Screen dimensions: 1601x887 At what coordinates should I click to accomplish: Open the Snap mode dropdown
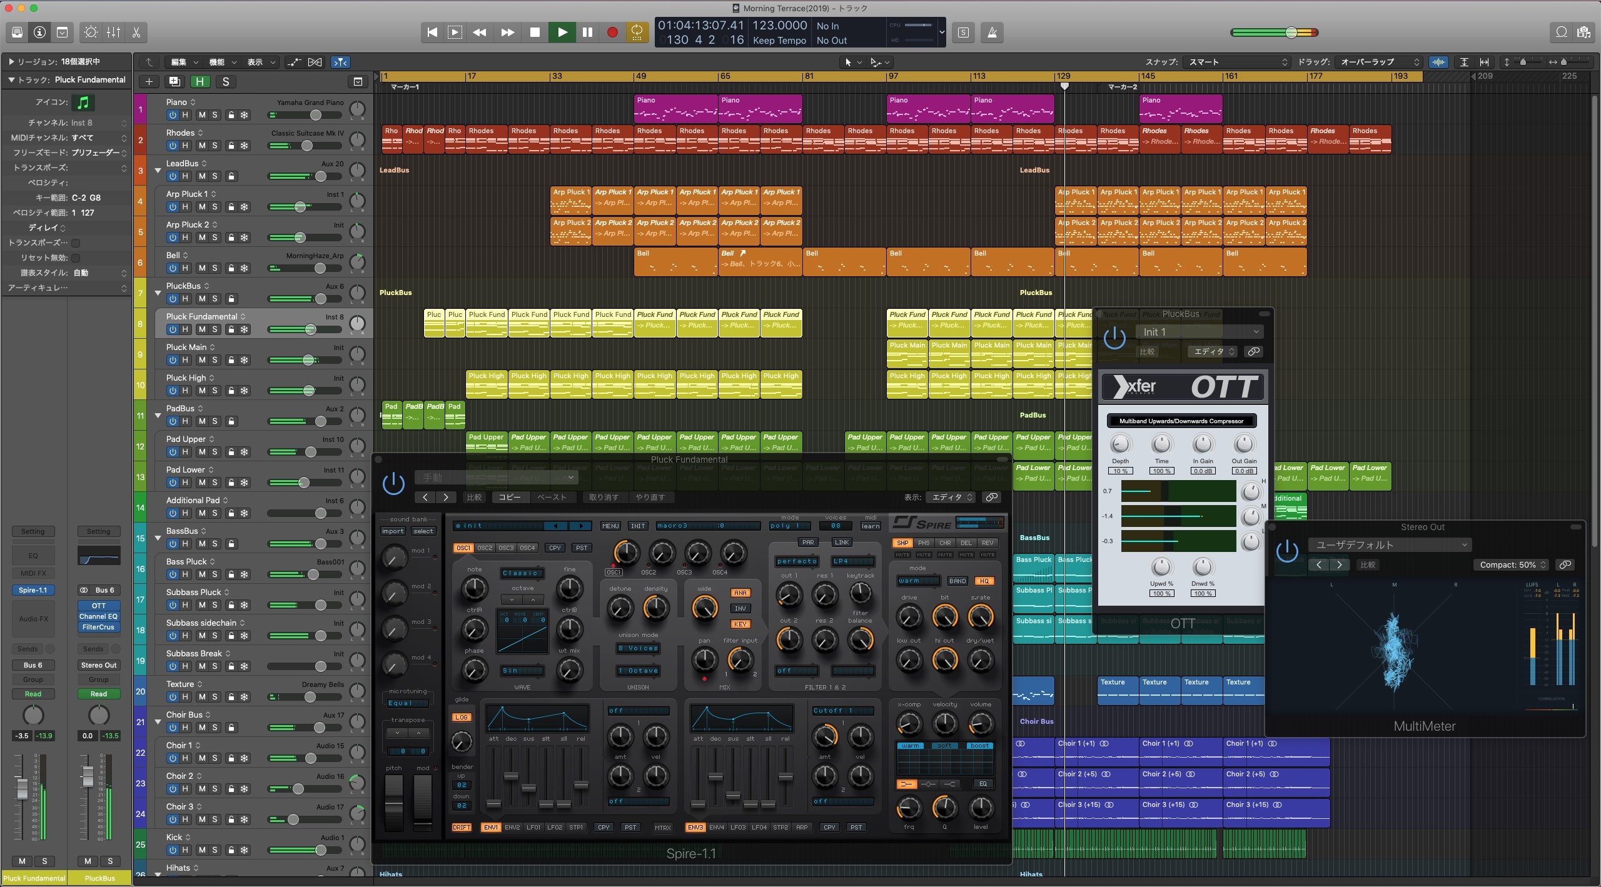click(x=1237, y=62)
